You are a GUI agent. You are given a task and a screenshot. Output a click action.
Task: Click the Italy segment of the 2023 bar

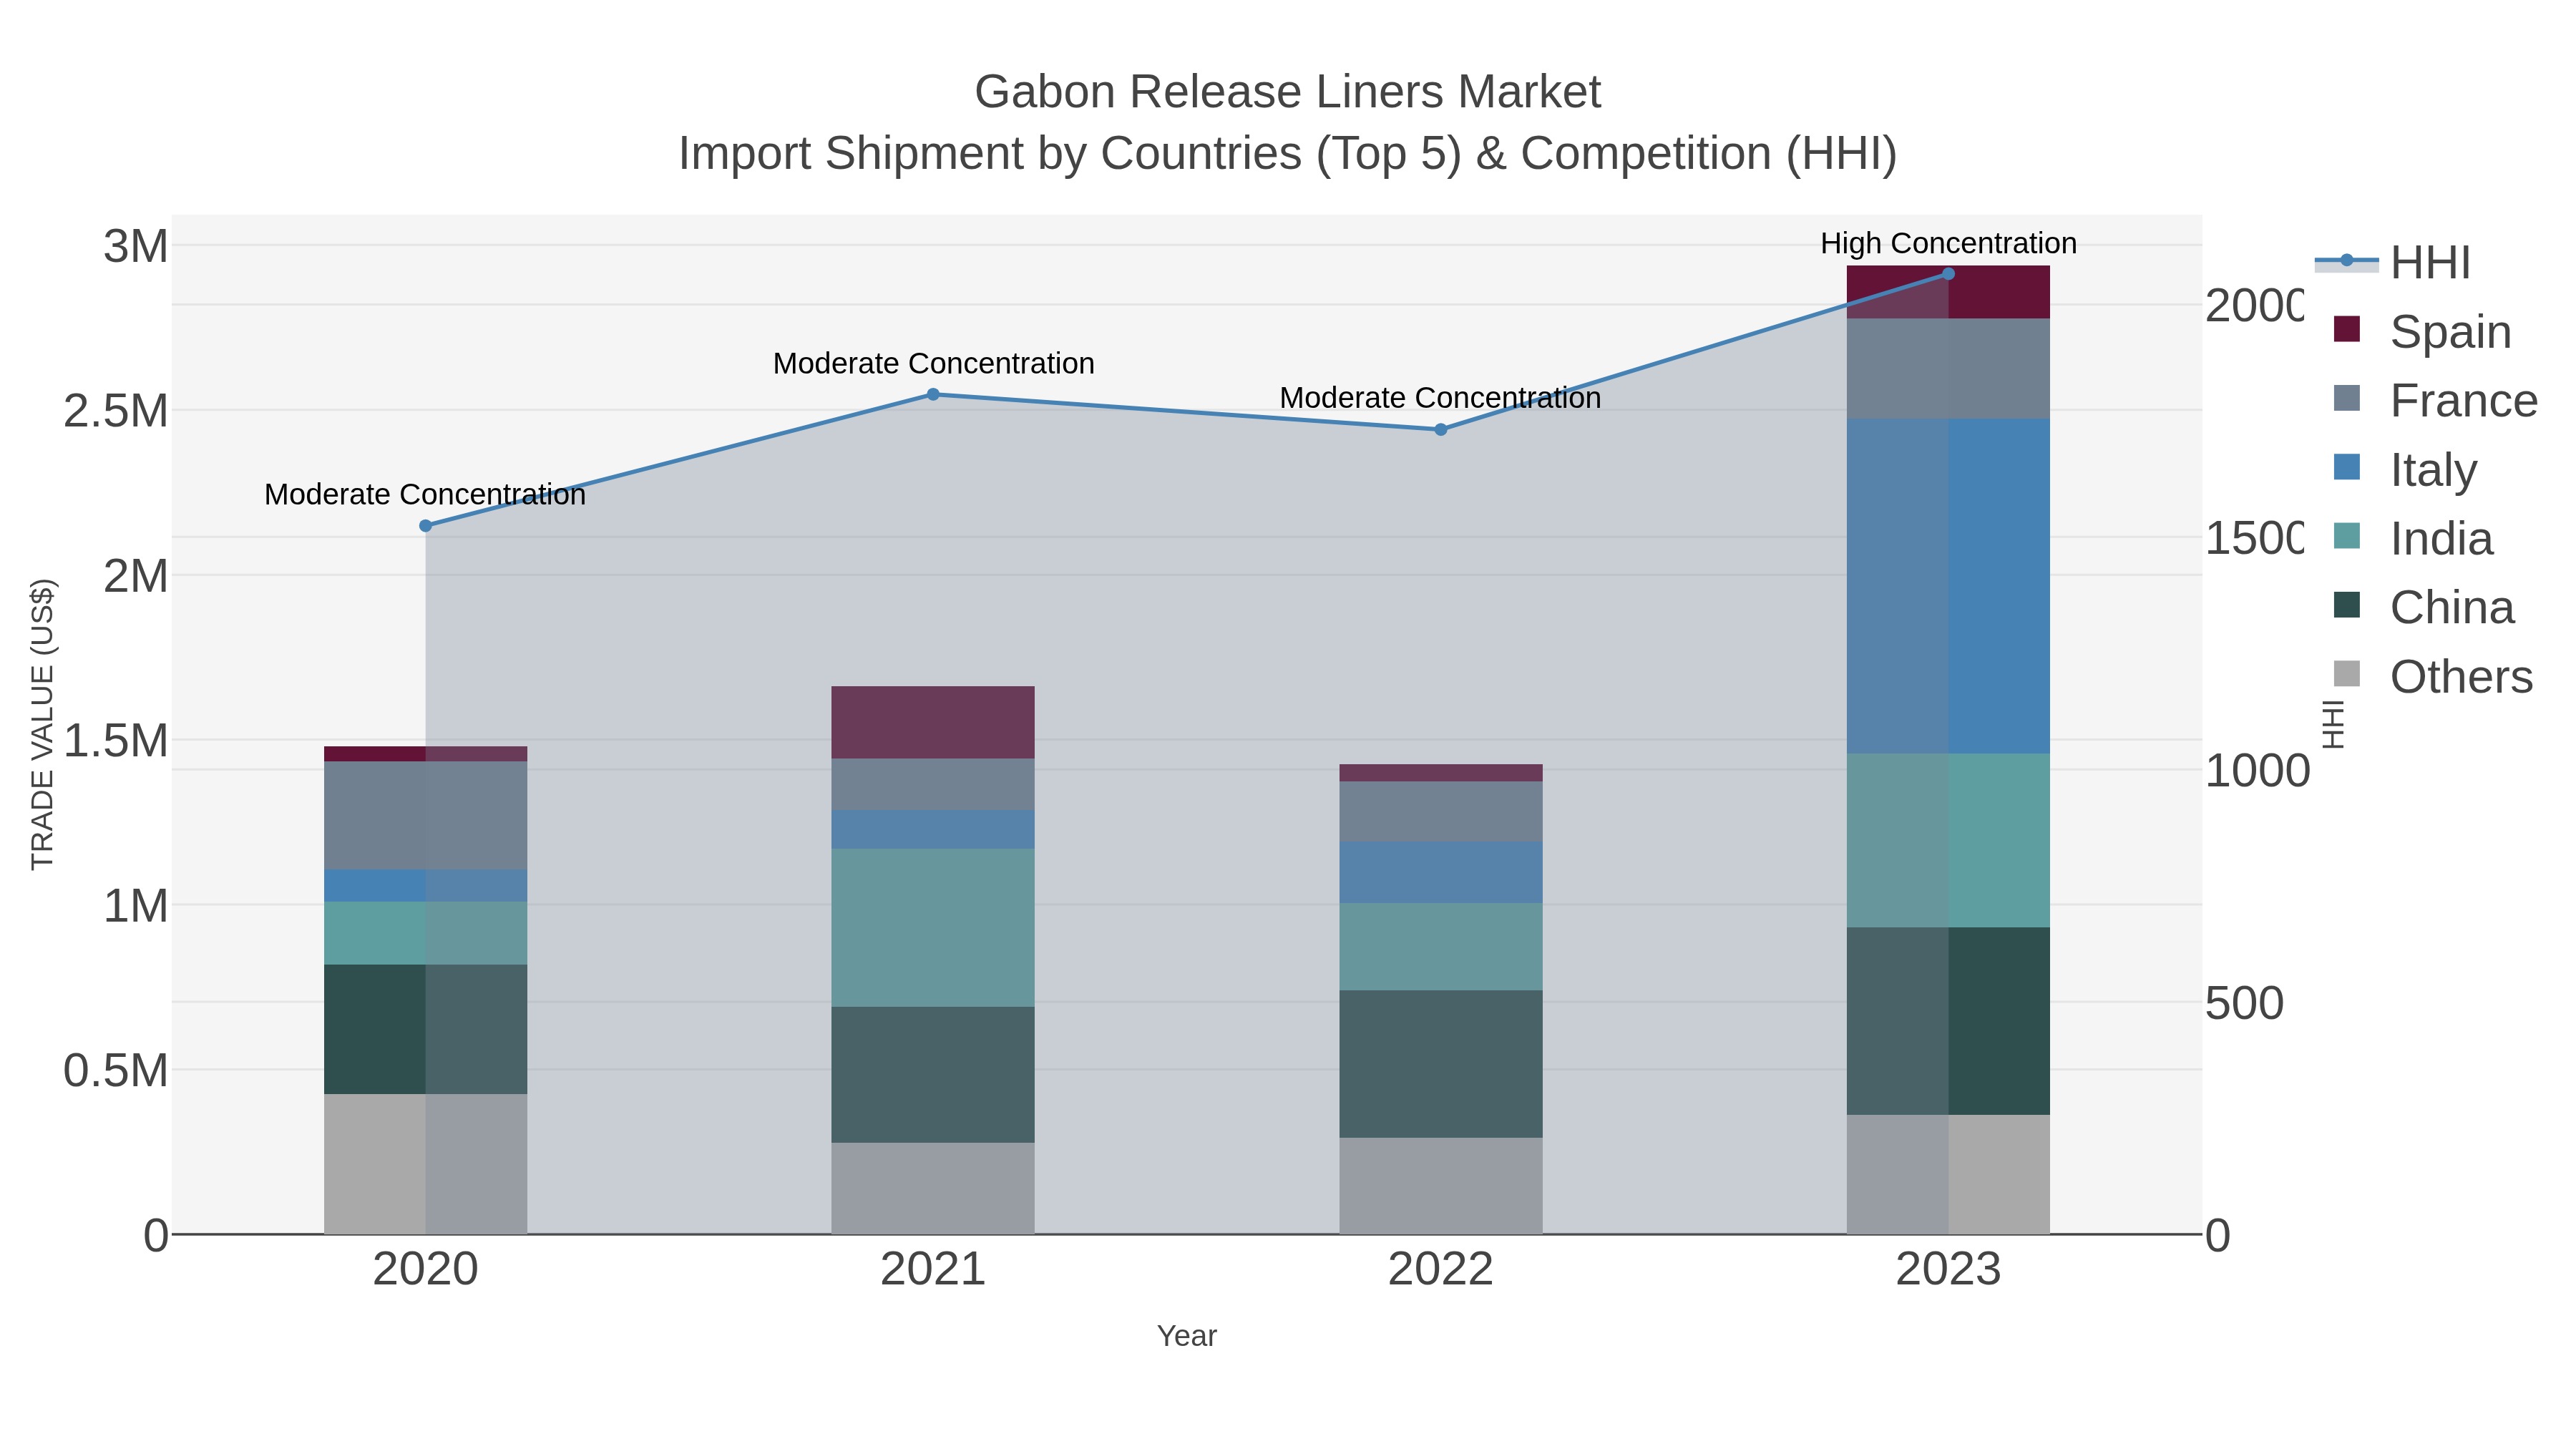click(x=1948, y=586)
